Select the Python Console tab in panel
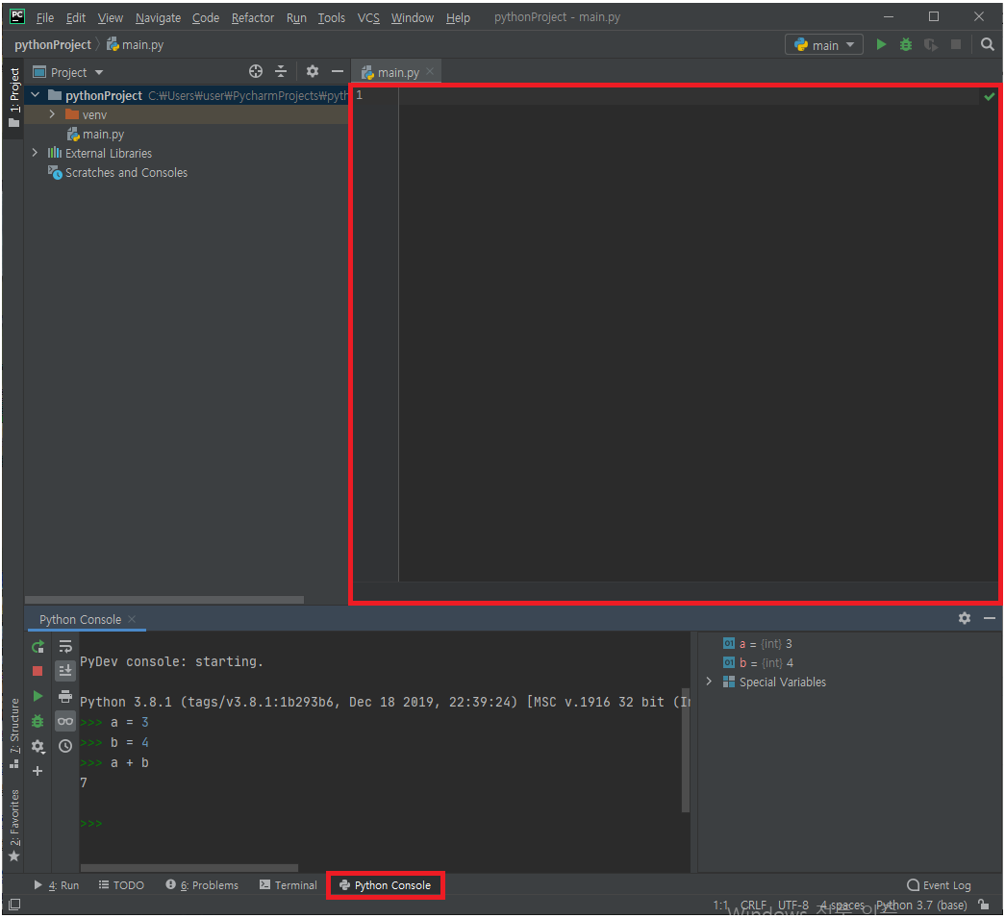The height and width of the screenshot is (918, 1005). point(80,619)
